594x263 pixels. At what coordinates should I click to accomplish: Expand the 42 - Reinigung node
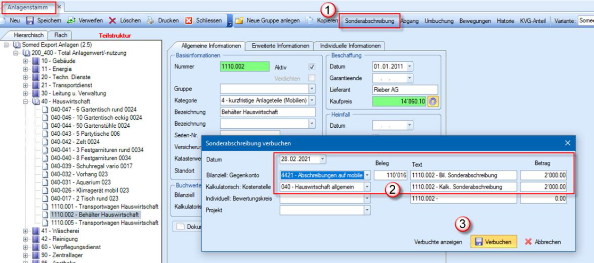pos(26,239)
